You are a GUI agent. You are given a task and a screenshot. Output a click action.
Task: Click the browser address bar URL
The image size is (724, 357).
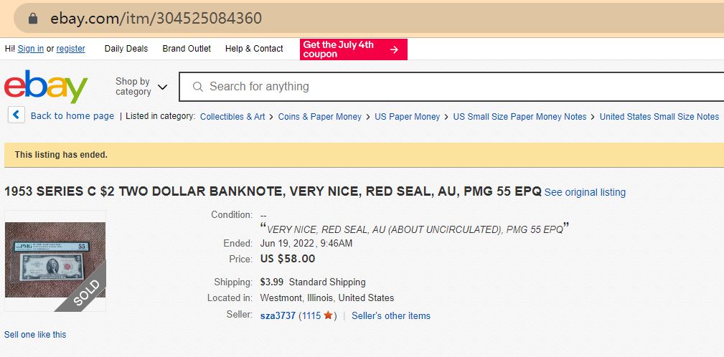click(x=156, y=19)
